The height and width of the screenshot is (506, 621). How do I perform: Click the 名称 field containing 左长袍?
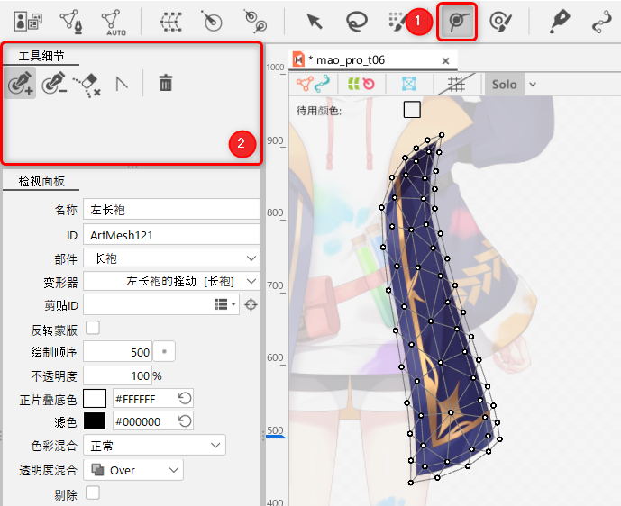171,210
